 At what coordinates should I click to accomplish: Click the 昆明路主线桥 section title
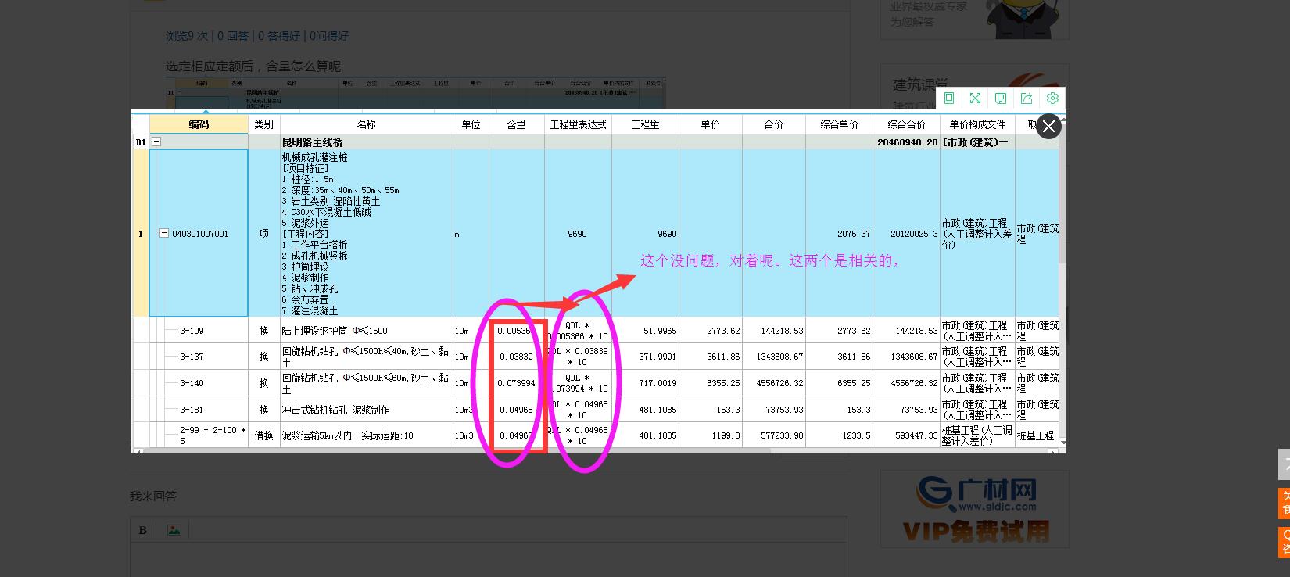pyautogui.click(x=313, y=142)
